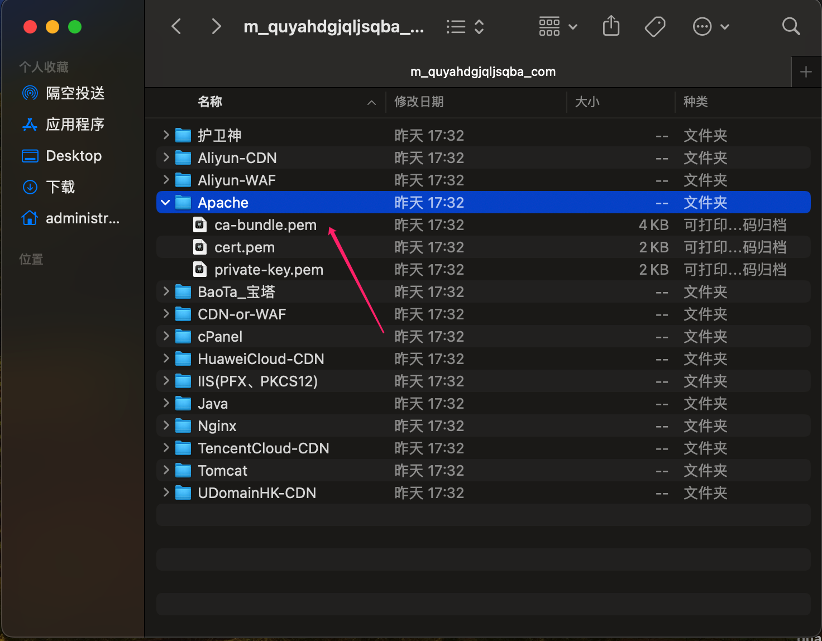Sort by the 修改日期 column header
This screenshot has width=822, height=641.
tap(418, 102)
